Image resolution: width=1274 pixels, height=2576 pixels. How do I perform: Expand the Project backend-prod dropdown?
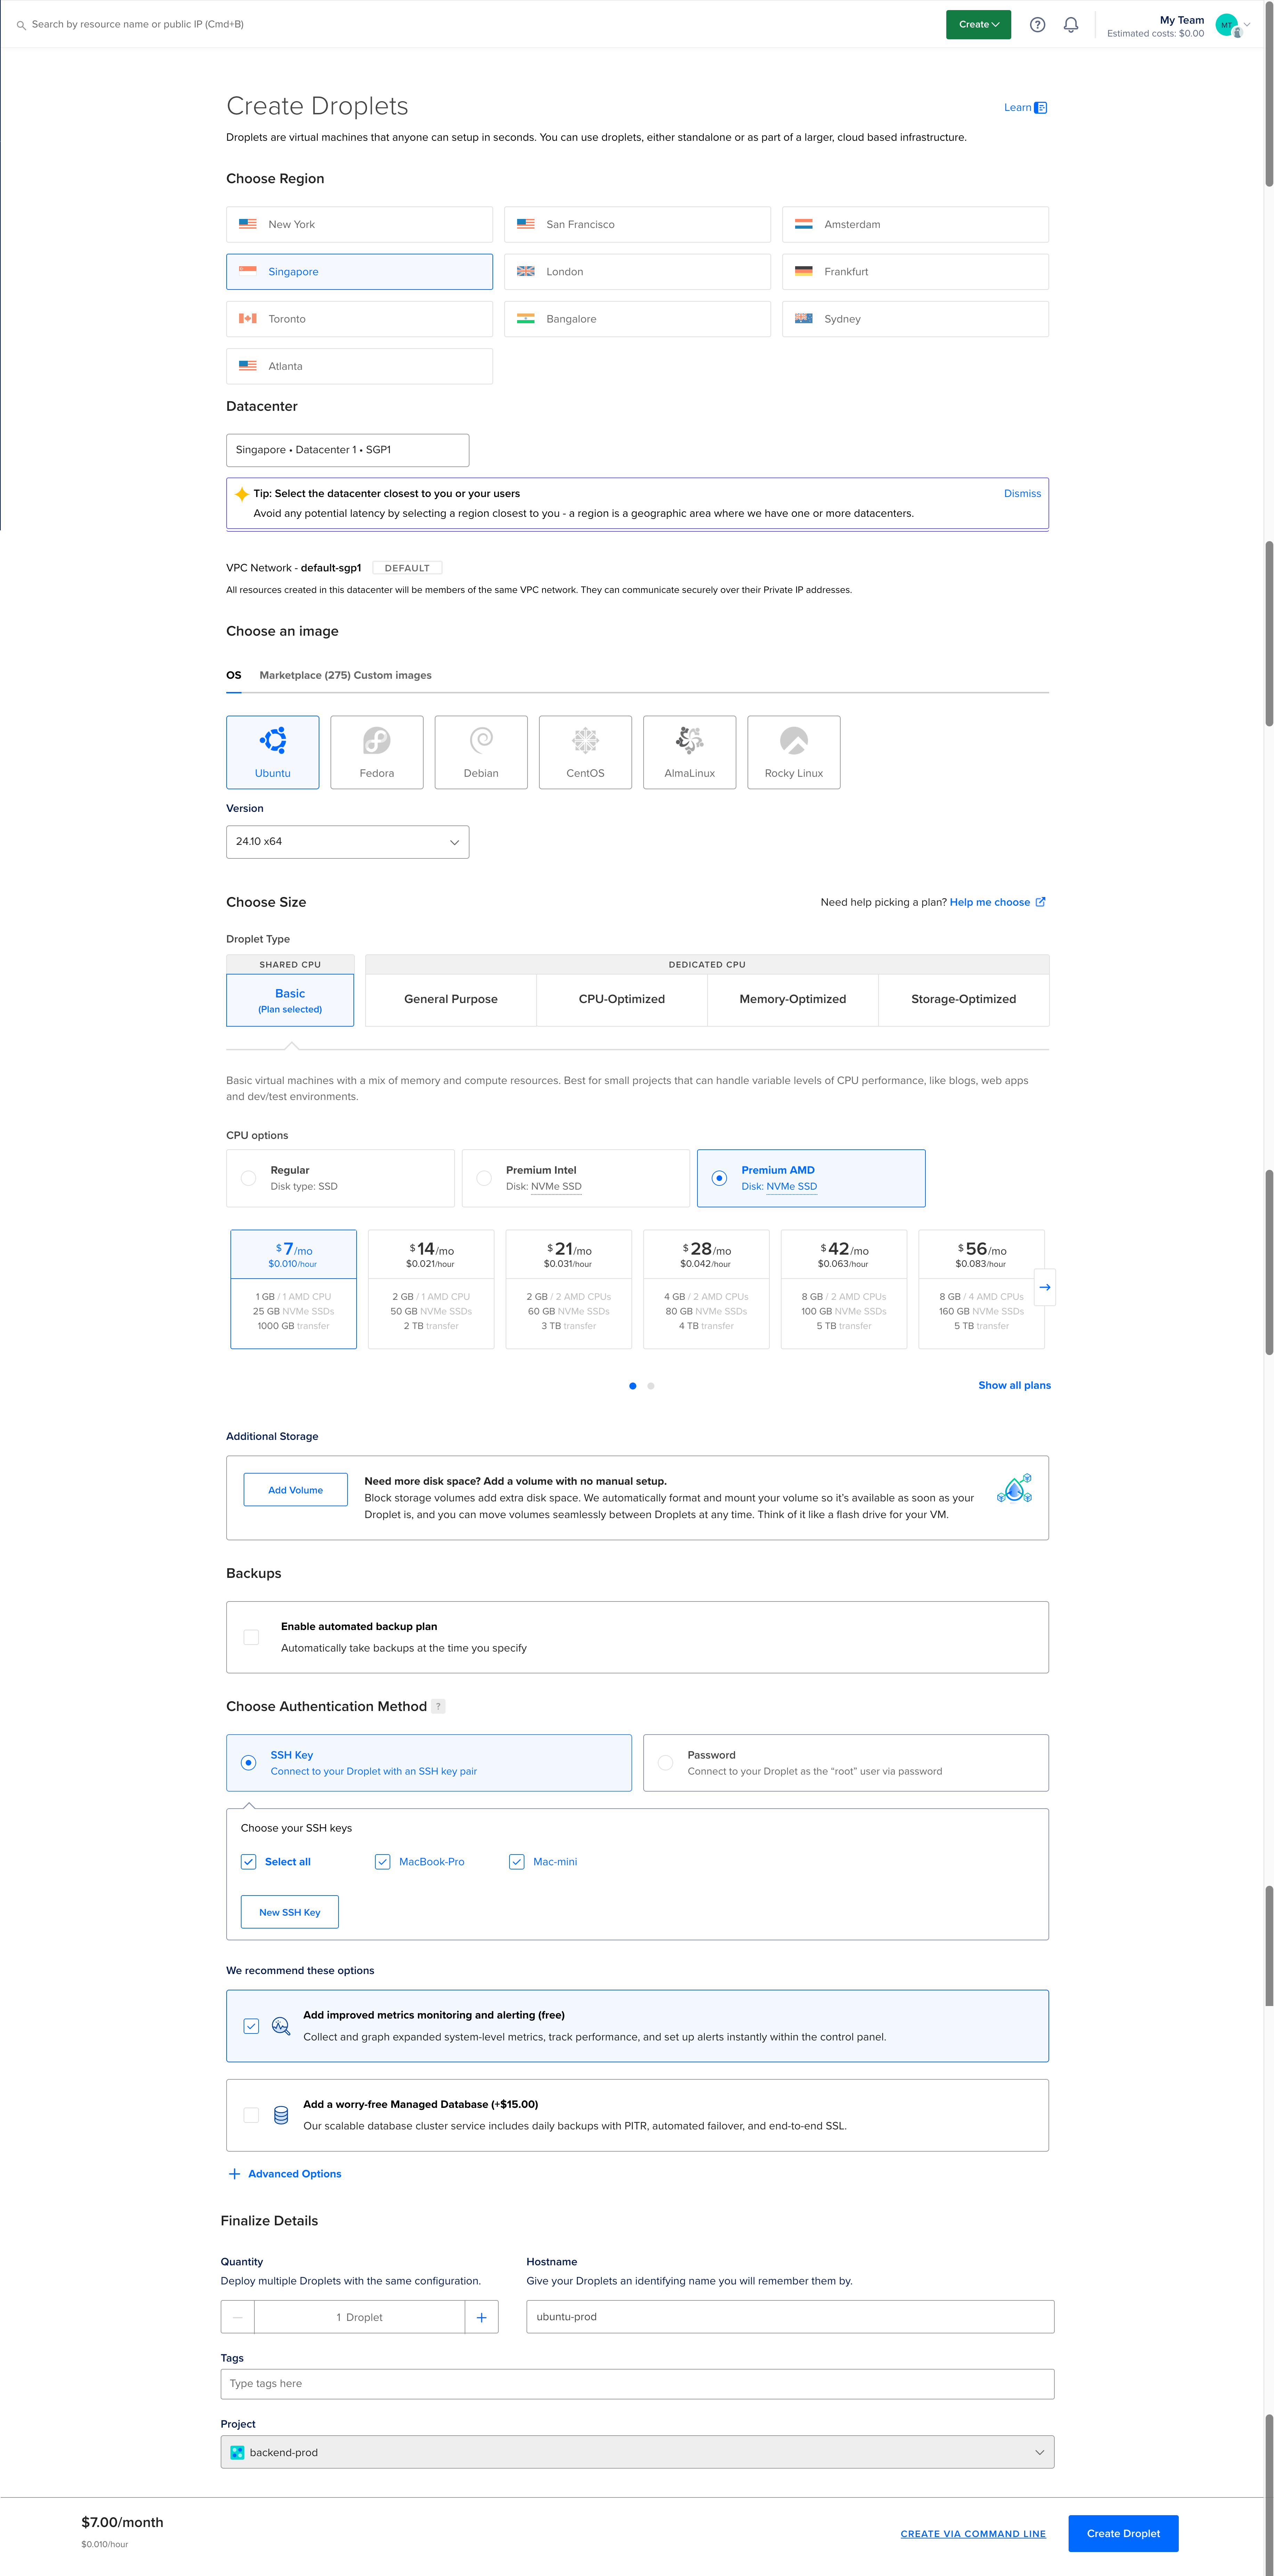637,2452
